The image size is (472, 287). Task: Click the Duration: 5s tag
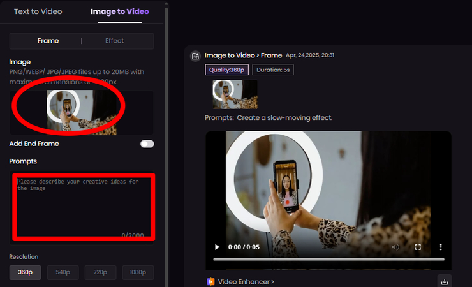pyautogui.click(x=273, y=70)
